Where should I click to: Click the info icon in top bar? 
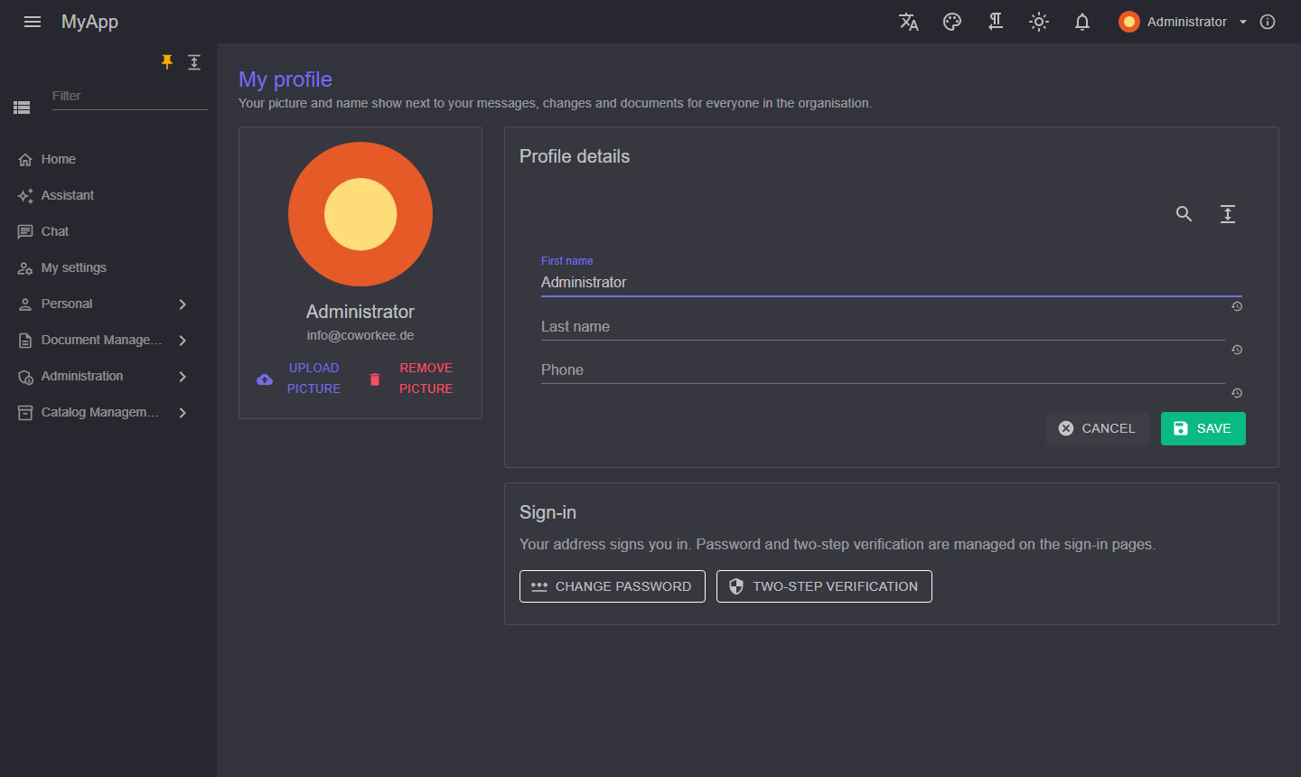pyautogui.click(x=1268, y=22)
